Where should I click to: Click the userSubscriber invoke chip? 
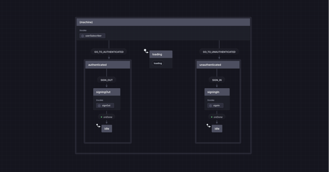coord(92,36)
